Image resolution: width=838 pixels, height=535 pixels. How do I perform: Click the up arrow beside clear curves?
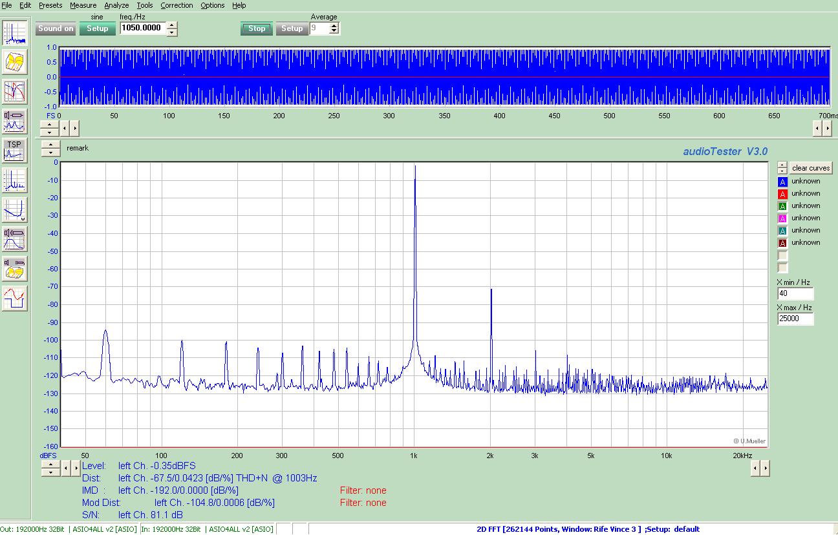coord(782,164)
